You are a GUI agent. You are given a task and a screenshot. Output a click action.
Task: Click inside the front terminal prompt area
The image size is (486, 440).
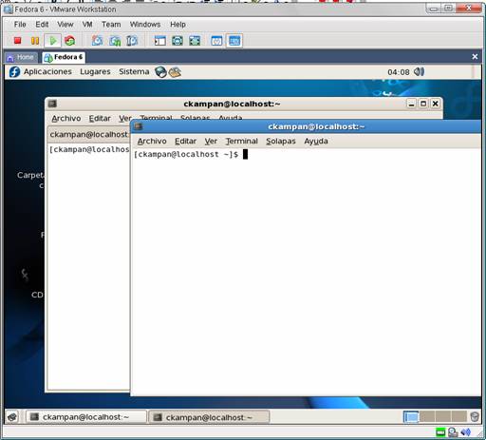[306, 273]
